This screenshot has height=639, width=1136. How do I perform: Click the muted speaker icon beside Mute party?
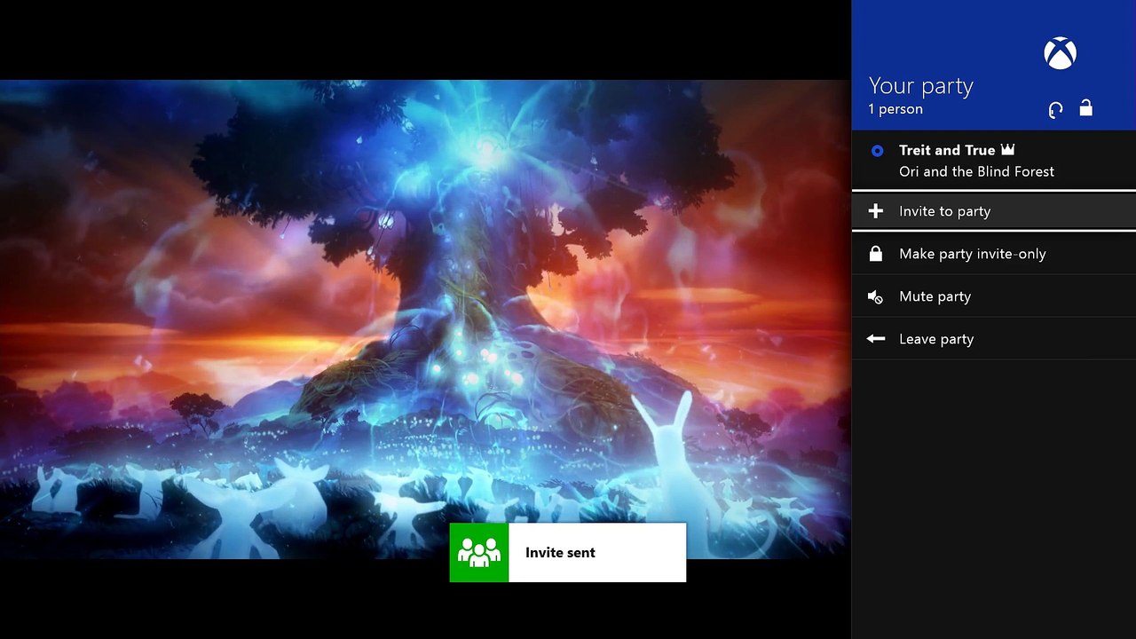[x=875, y=296]
